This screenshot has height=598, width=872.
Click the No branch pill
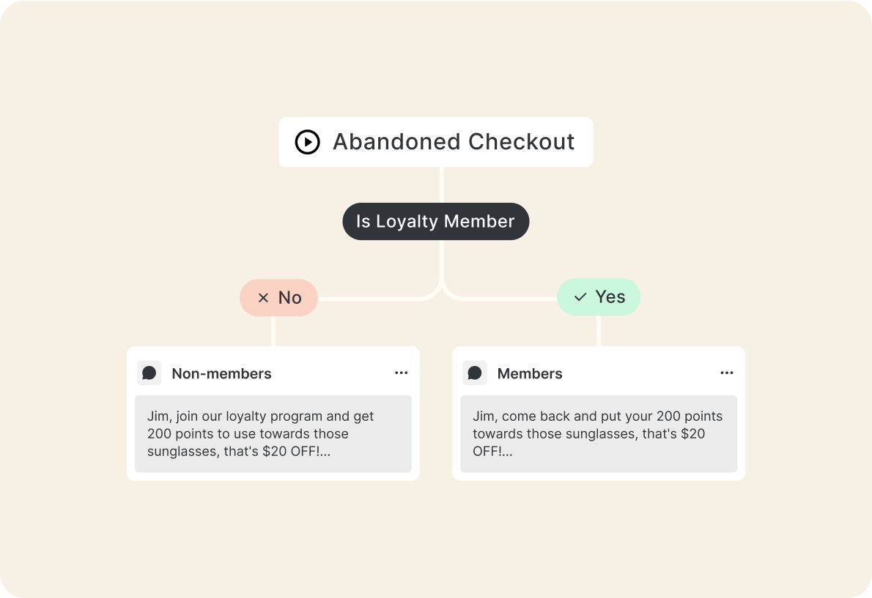(278, 298)
